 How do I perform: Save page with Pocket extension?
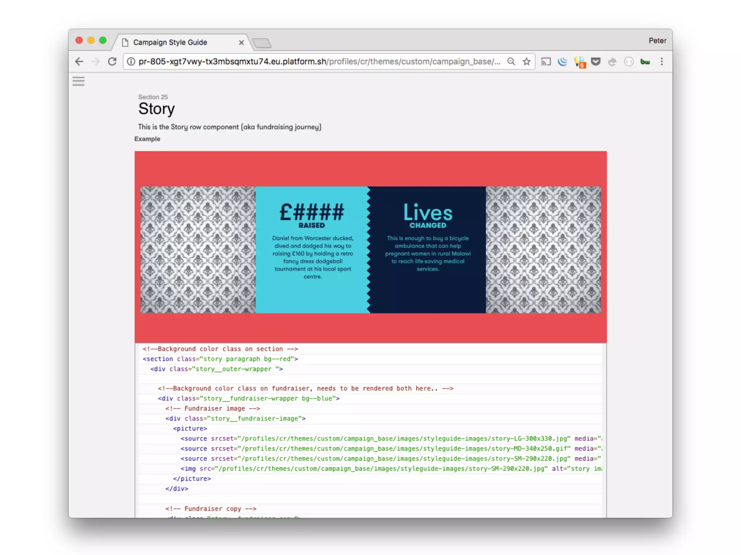tap(596, 62)
